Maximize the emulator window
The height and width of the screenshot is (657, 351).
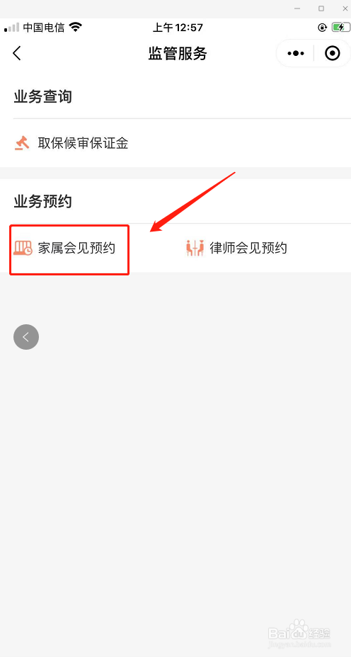coord(321,8)
